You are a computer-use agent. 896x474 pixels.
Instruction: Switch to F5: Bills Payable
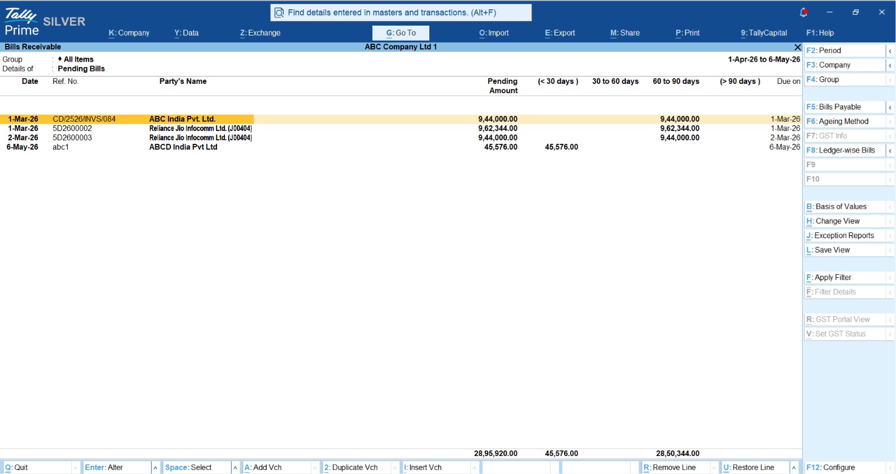coord(845,107)
